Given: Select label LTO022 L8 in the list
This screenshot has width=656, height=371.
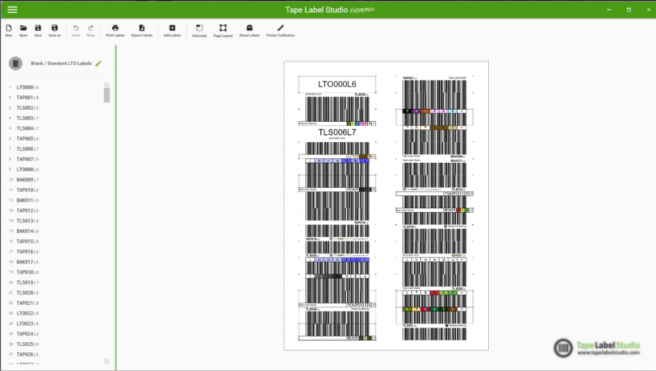Looking at the screenshot, I should point(28,313).
